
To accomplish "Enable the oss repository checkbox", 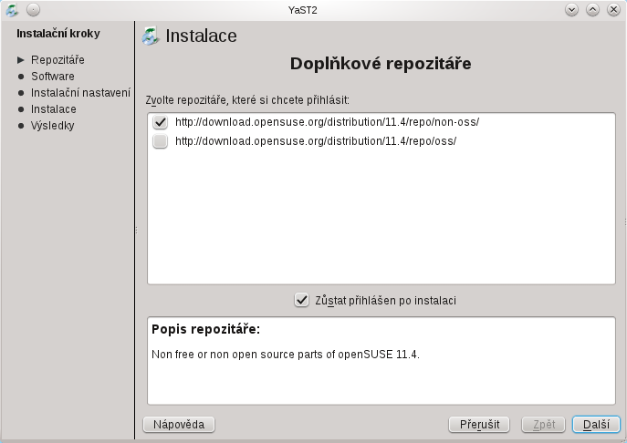I will point(160,141).
